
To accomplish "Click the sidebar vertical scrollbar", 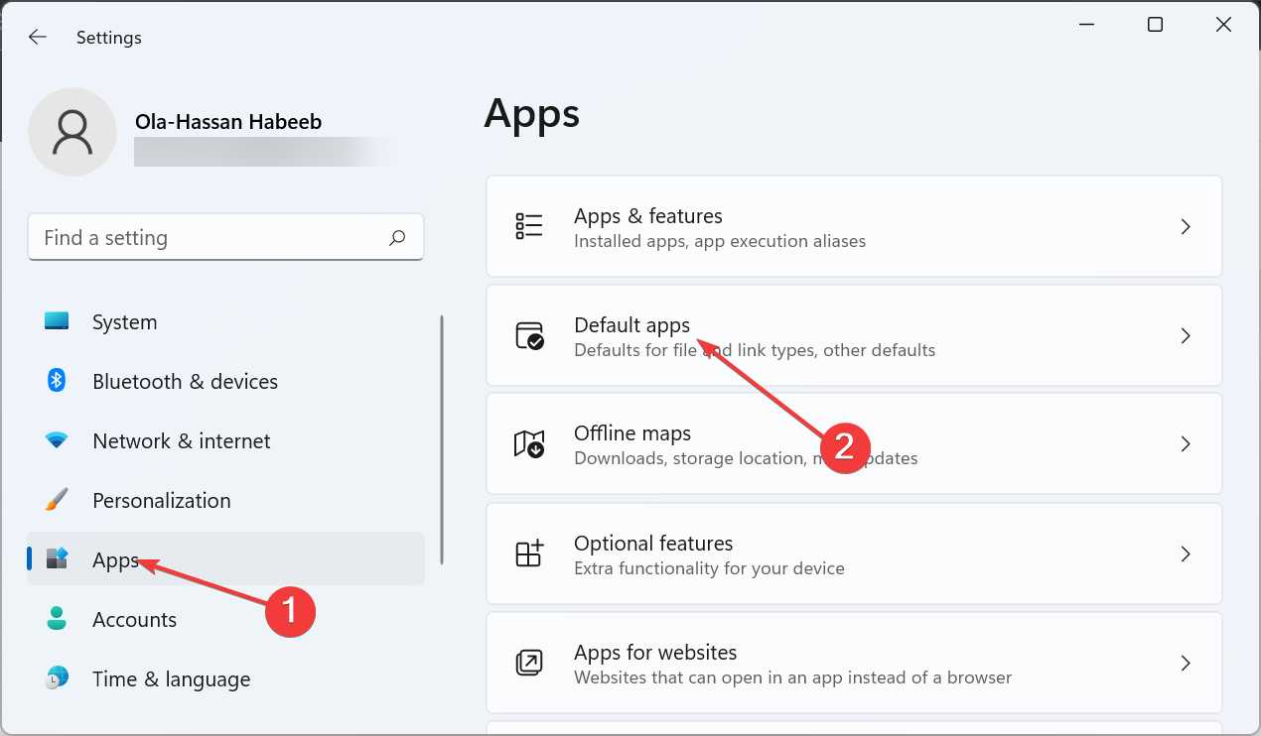I will [x=441, y=439].
